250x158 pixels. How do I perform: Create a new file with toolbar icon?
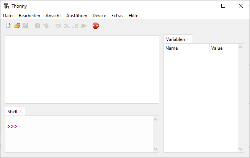8,26
